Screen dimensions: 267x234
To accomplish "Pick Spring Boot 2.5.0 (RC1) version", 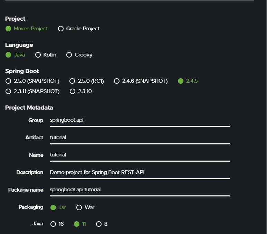I will click(x=72, y=81).
